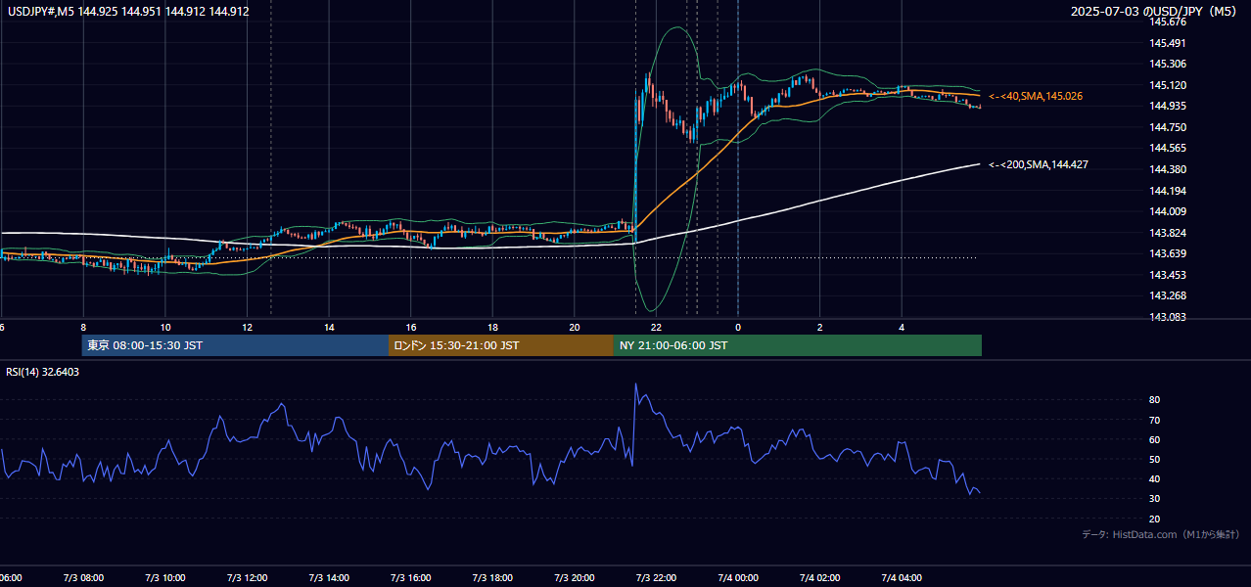Click price axis label 144.380
Viewport: 1251px width, 587px height.
coord(1168,169)
